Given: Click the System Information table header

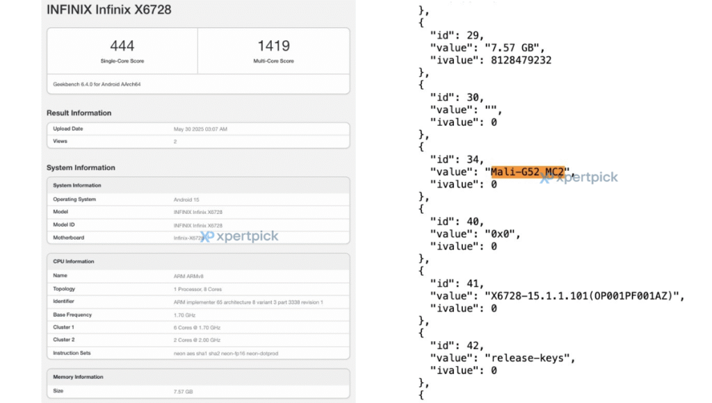Looking at the screenshot, I should (x=77, y=186).
